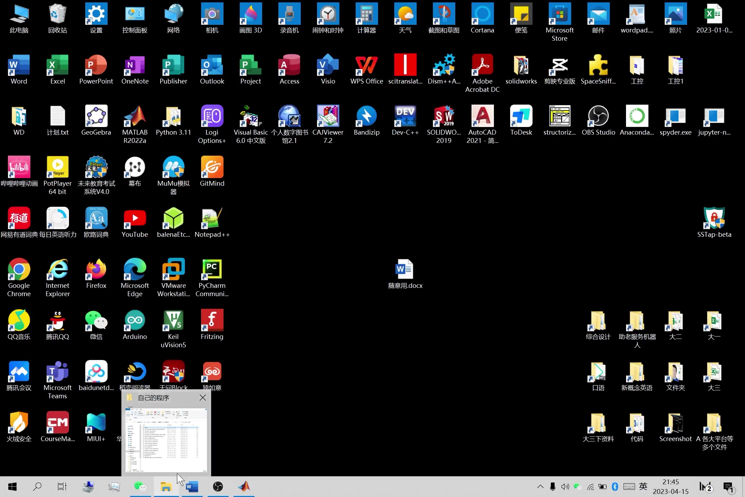Toggle the 英 input language indicator
This screenshot has width=745, height=497.
pos(643,487)
